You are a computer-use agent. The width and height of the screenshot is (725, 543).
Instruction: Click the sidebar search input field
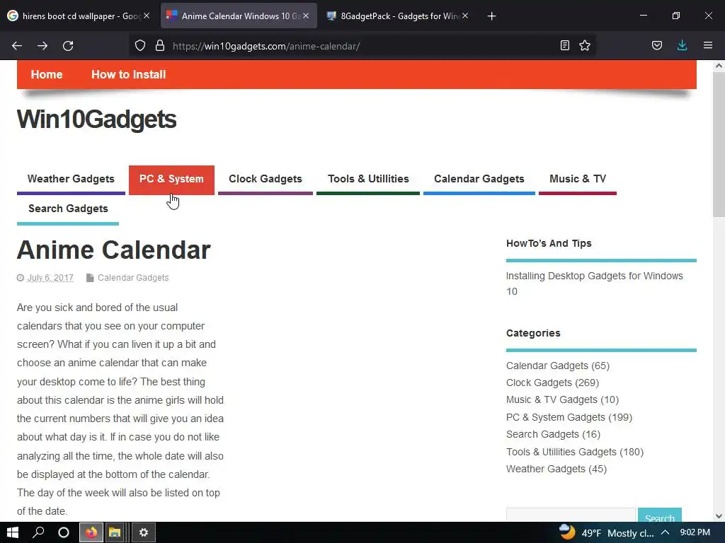point(571,515)
